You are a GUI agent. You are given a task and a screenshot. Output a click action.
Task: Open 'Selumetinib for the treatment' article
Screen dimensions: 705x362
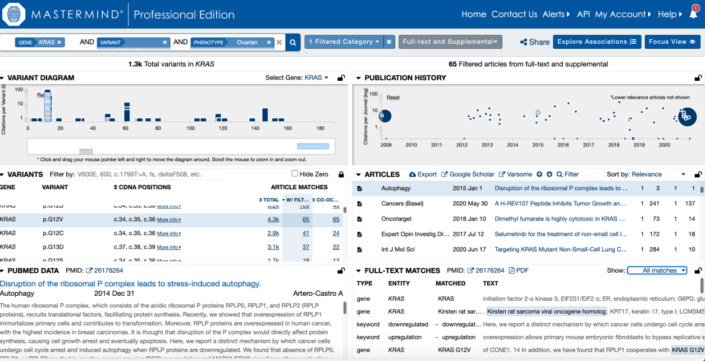point(561,234)
